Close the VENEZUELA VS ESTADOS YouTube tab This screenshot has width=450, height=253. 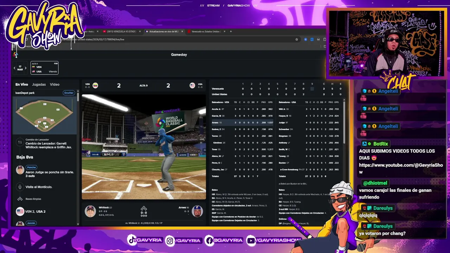(x=140, y=31)
